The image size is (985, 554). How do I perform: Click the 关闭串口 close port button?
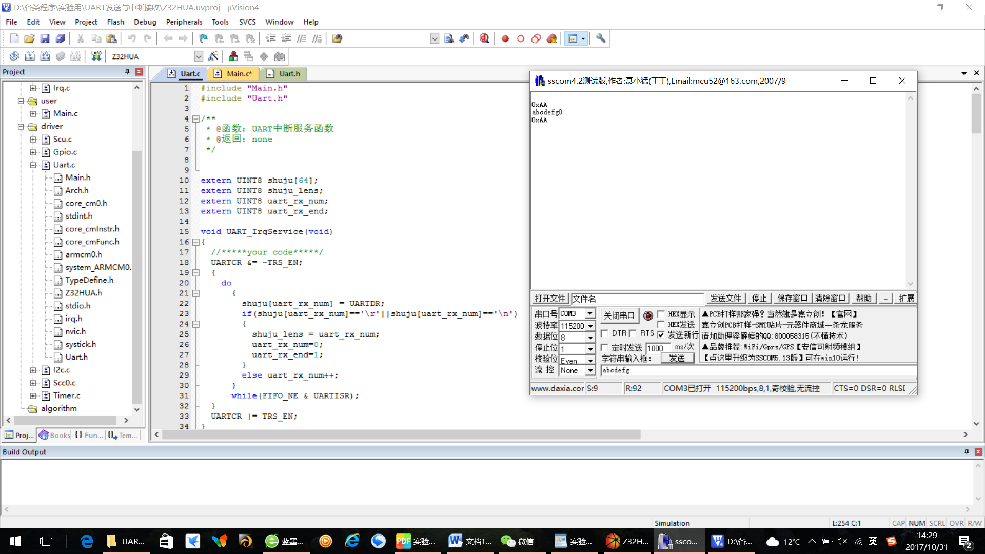click(619, 315)
